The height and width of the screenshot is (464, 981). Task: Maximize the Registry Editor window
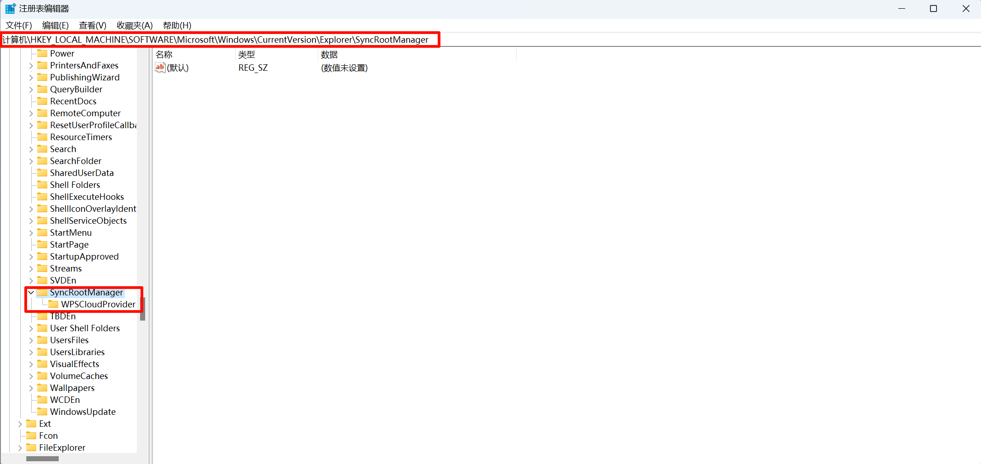[934, 8]
